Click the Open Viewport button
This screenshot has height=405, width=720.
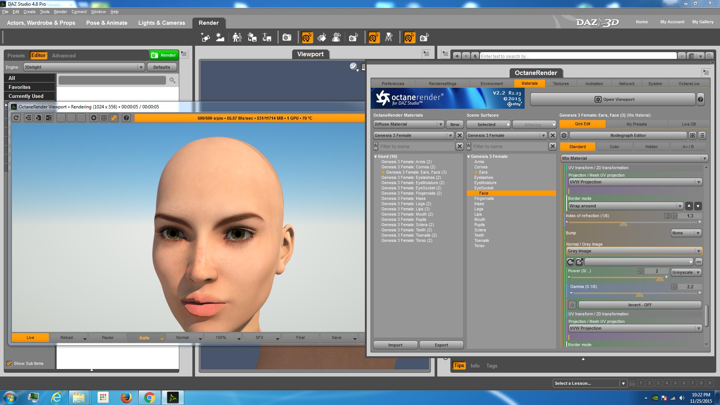point(613,99)
